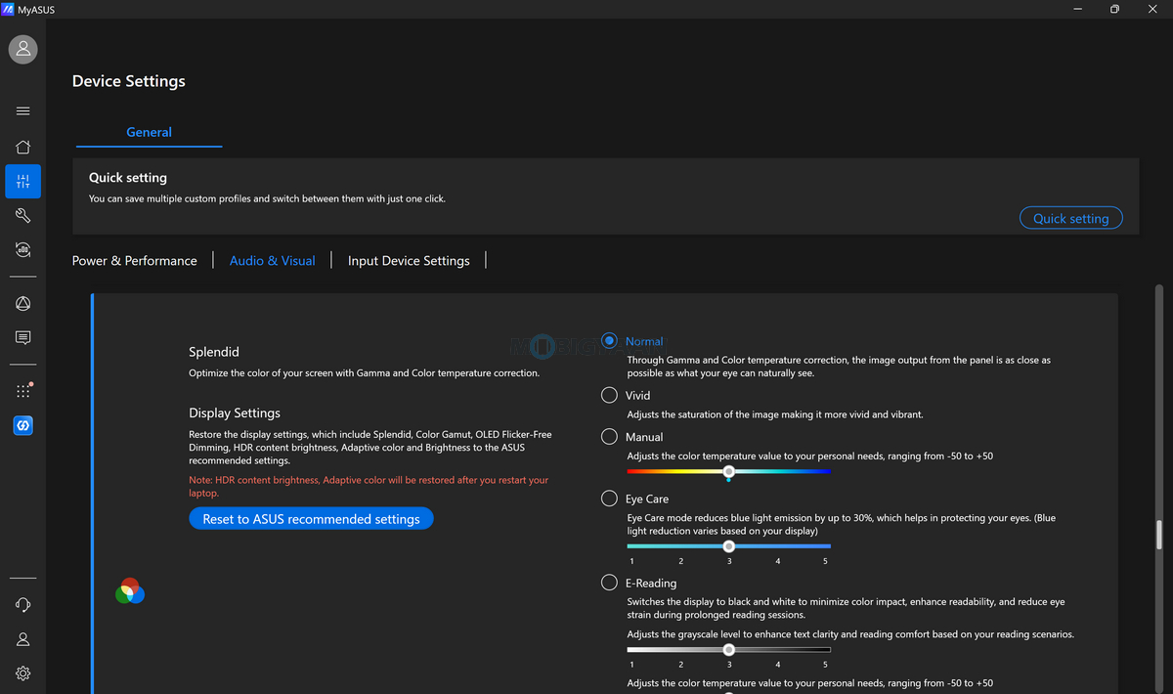Click the 'Device Settings' page heading

129,81
